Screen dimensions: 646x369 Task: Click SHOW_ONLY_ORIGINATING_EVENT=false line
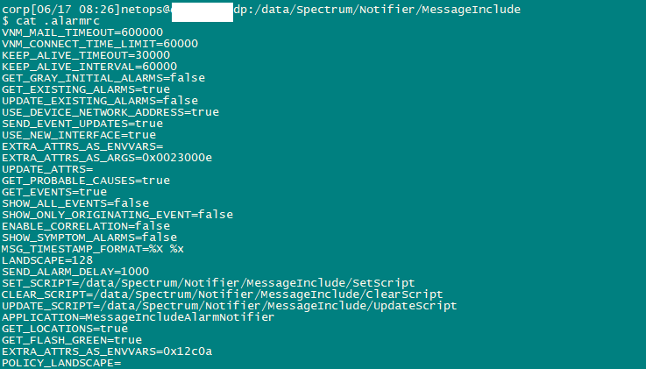click(117, 215)
